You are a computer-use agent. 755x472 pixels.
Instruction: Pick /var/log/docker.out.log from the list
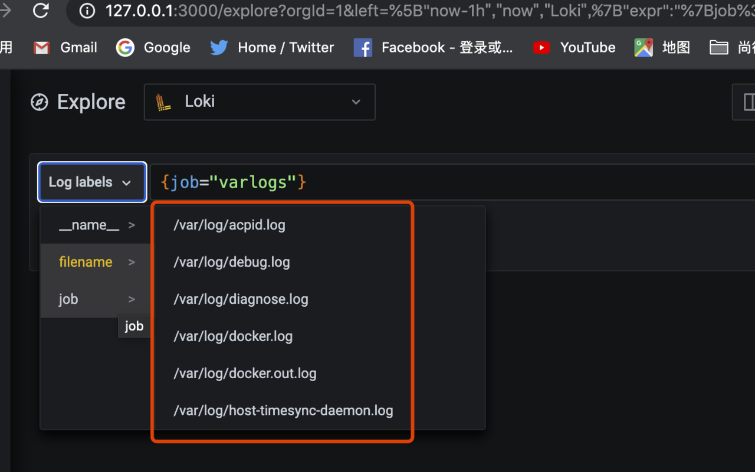[245, 373]
